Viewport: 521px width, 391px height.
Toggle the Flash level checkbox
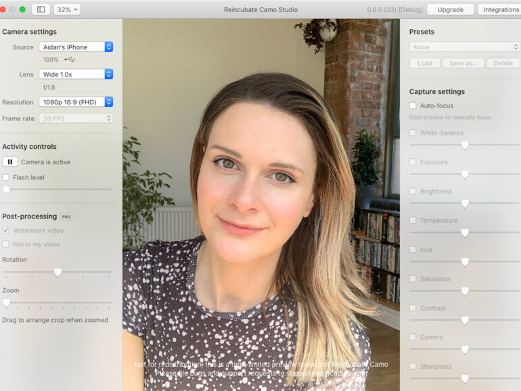click(6, 178)
